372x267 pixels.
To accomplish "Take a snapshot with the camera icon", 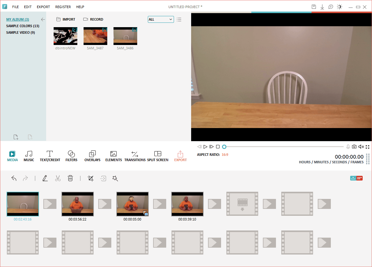I will point(354,147).
